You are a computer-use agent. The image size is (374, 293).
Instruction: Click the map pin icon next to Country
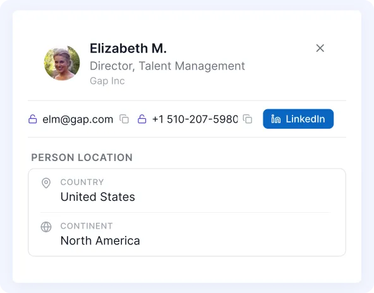[x=46, y=183]
